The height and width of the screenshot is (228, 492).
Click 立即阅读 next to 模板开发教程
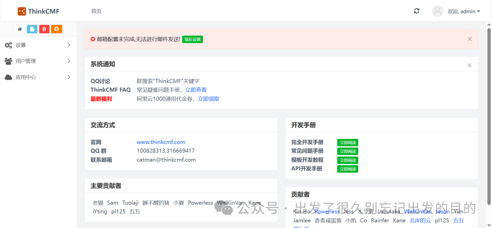point(348,160)
